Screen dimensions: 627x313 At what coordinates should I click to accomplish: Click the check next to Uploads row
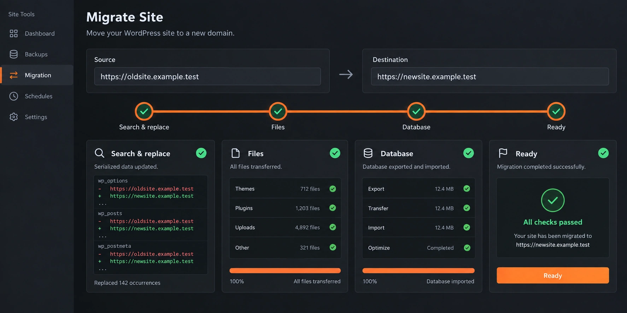coord(333,227)
